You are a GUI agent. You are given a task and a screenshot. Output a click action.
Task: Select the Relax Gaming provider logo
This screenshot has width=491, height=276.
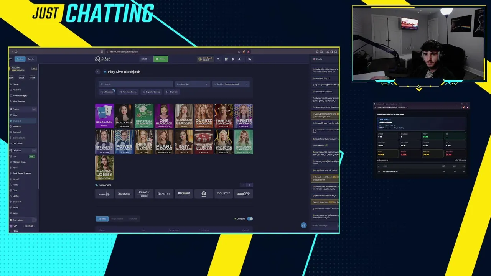tap(144, 194)
